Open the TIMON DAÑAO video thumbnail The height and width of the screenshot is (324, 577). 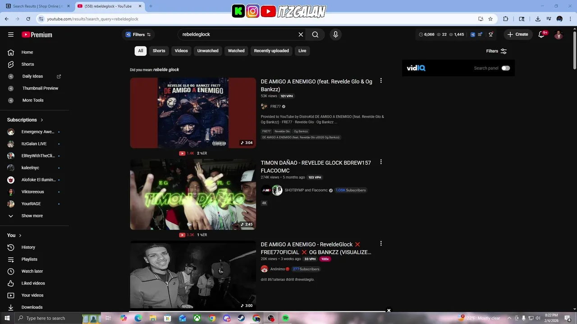pos(193,194)
